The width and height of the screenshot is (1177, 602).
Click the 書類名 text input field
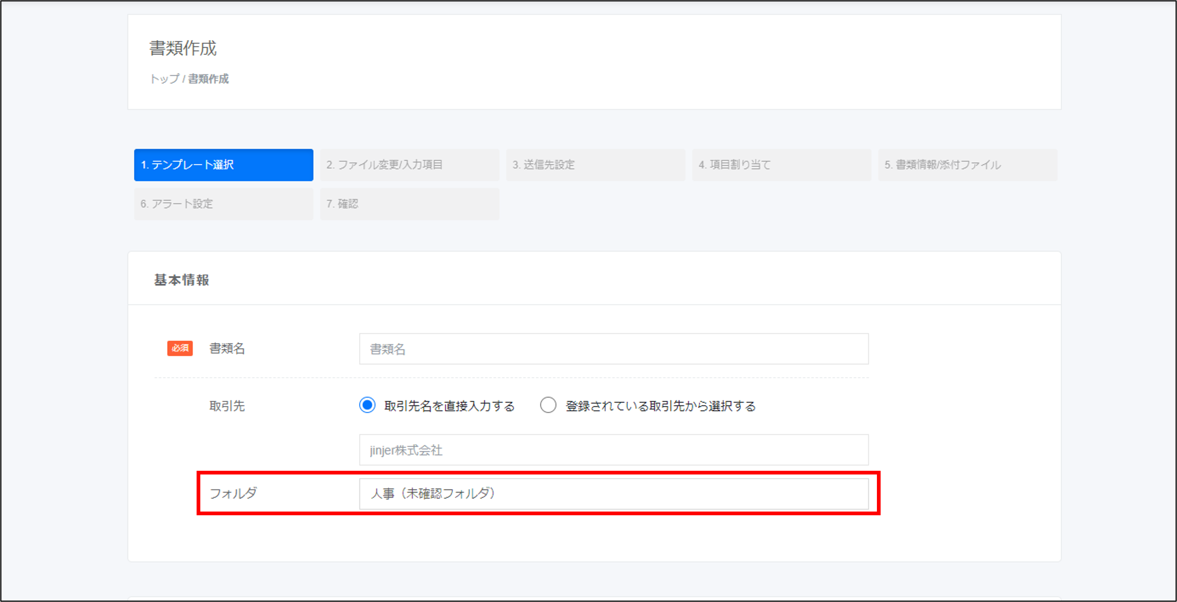click(614, 349)
